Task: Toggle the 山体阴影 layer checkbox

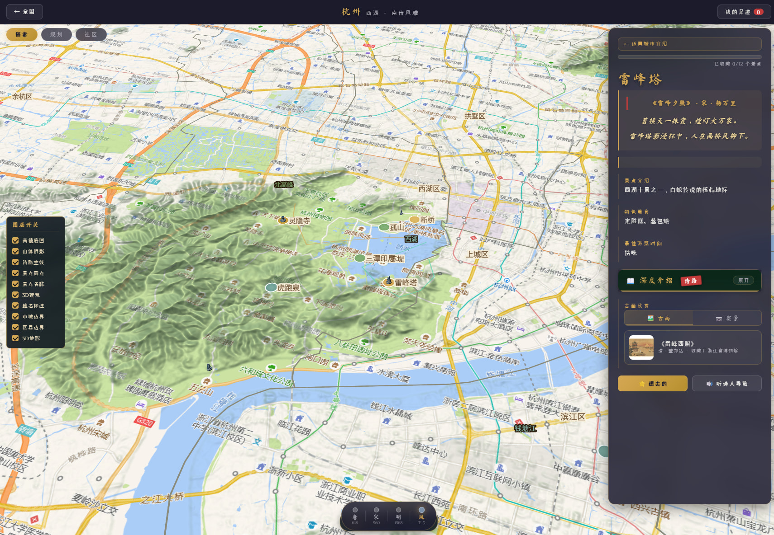Action: 15,251
